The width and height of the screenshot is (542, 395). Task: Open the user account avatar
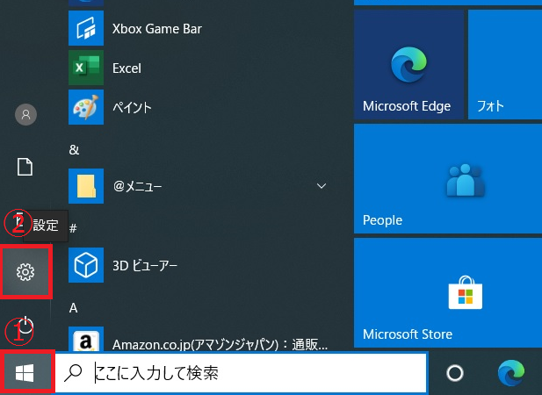[26, 114]
